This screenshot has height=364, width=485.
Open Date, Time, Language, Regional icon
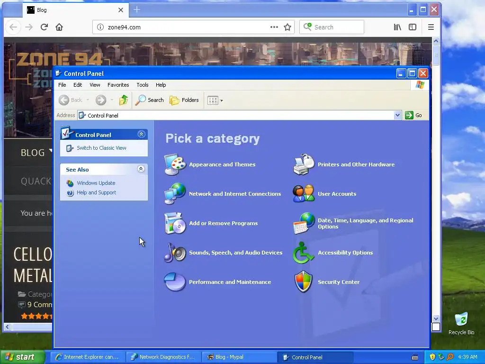pyautogui.click(x=304, y=223)
